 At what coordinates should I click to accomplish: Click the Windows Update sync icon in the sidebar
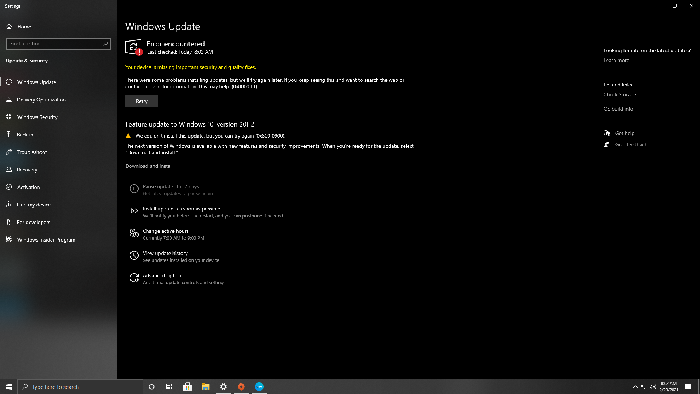pos(9,82)
